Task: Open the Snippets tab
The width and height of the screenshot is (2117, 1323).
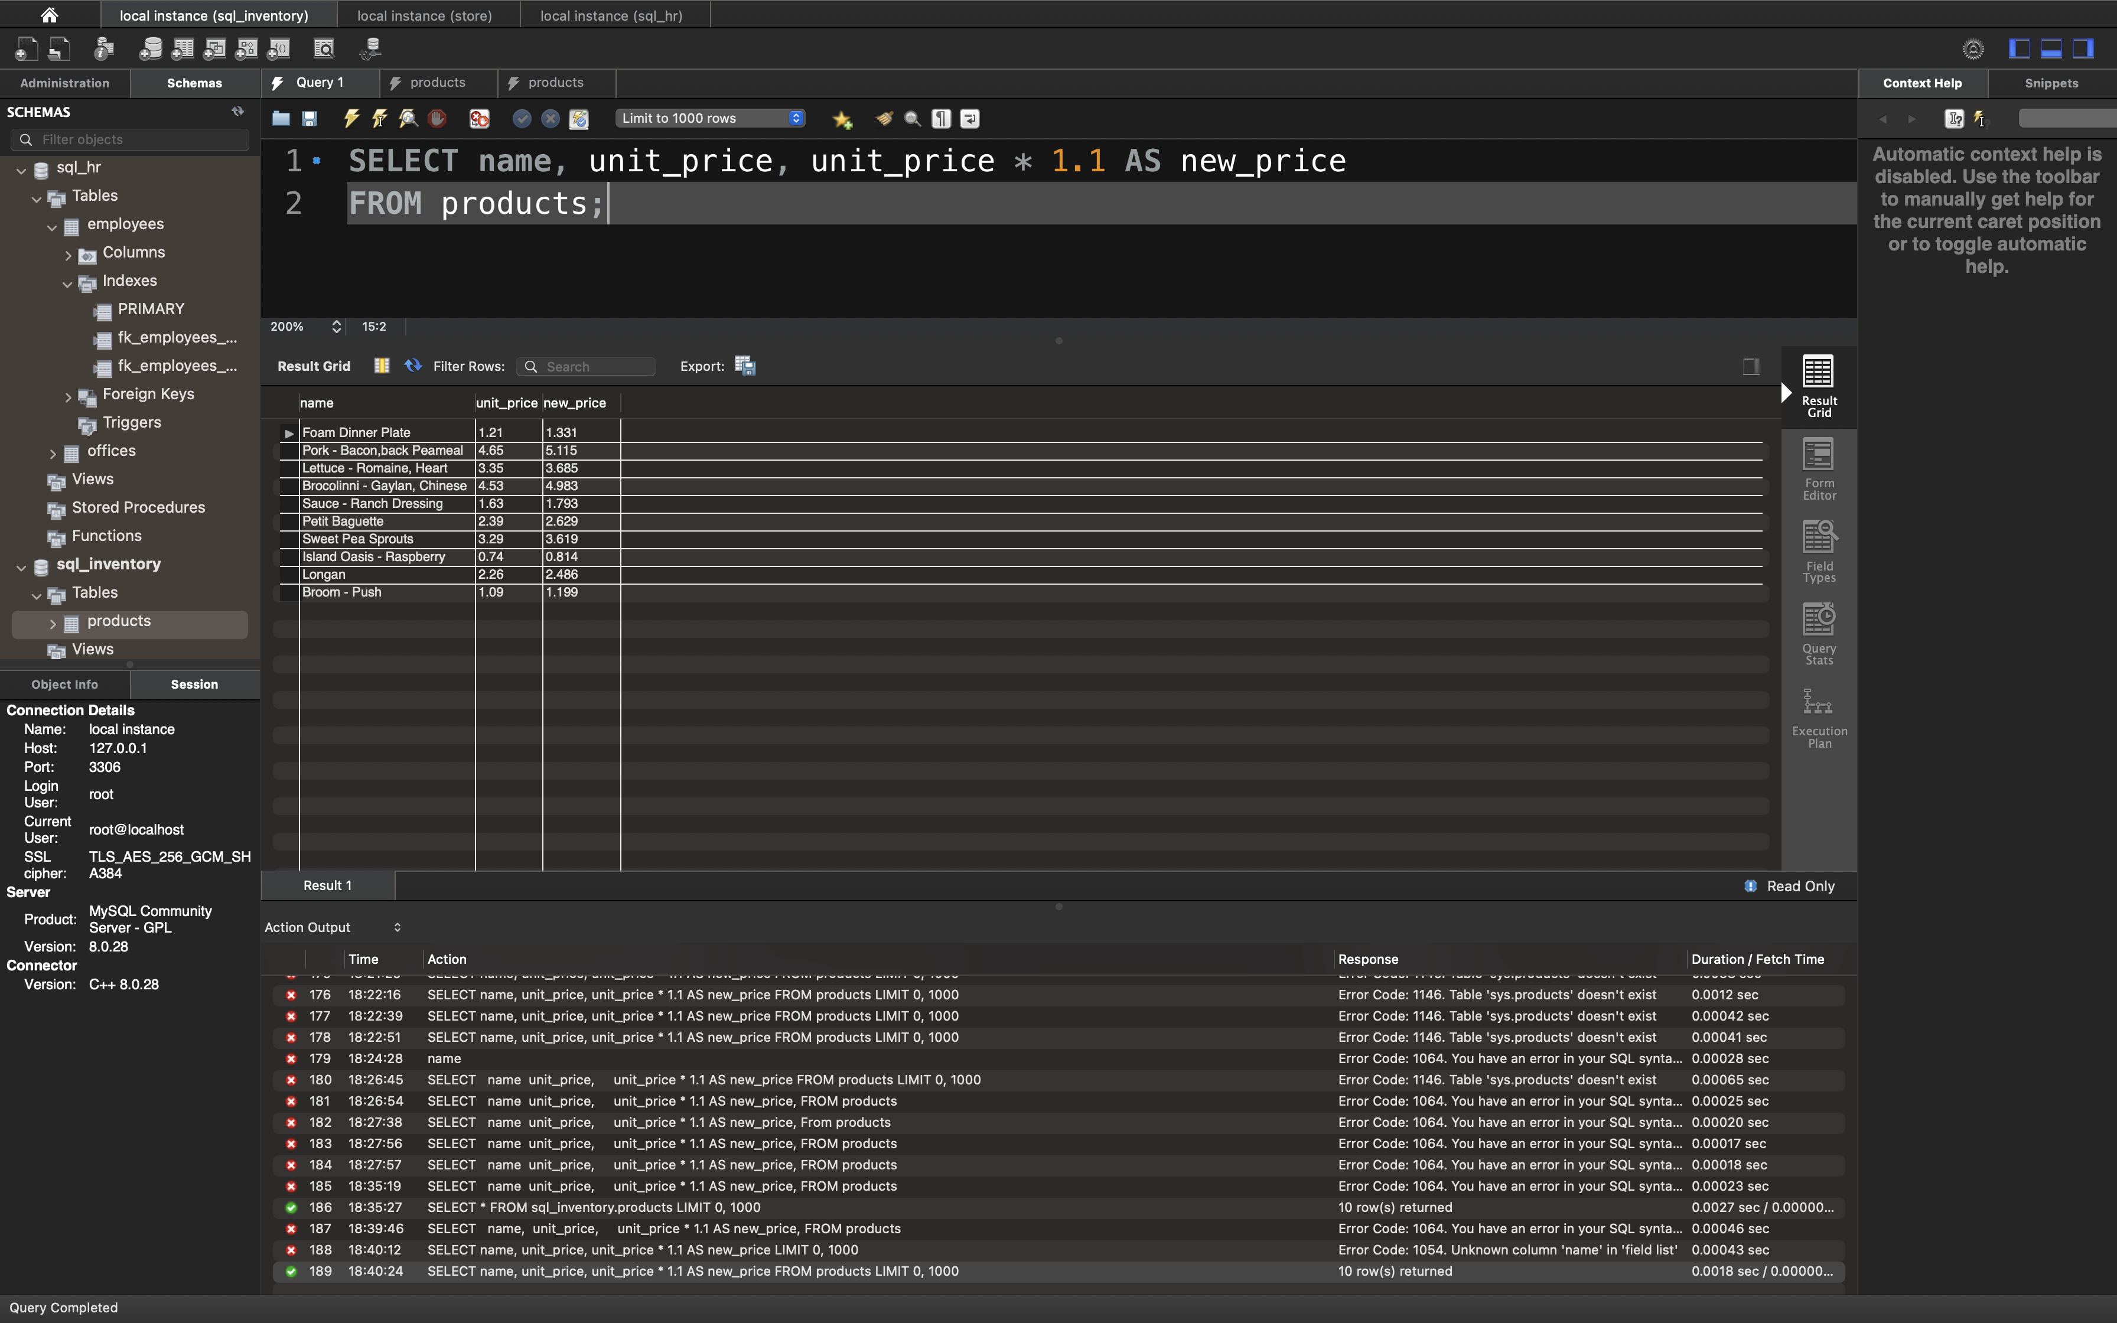Action: coord(2050,83)
